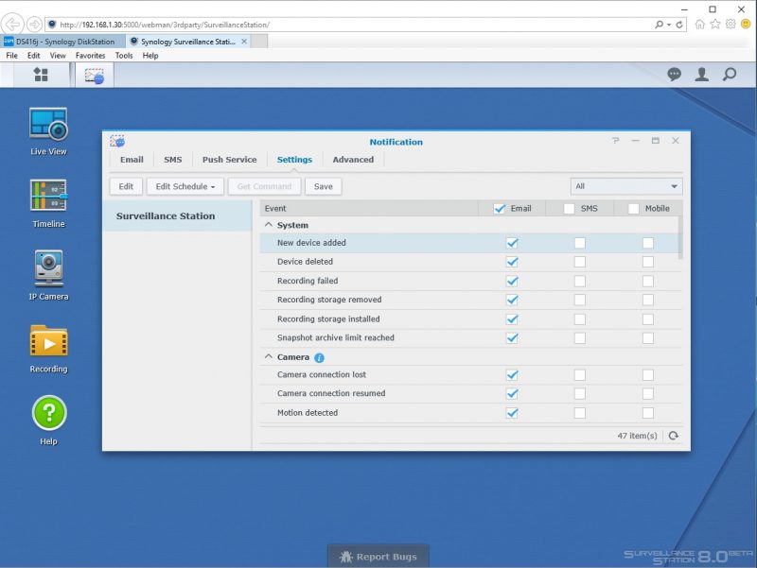The height and width of the screenshot is (568, 757).
Task: Open the Timeline desktop icon
Action: point(48,198)
